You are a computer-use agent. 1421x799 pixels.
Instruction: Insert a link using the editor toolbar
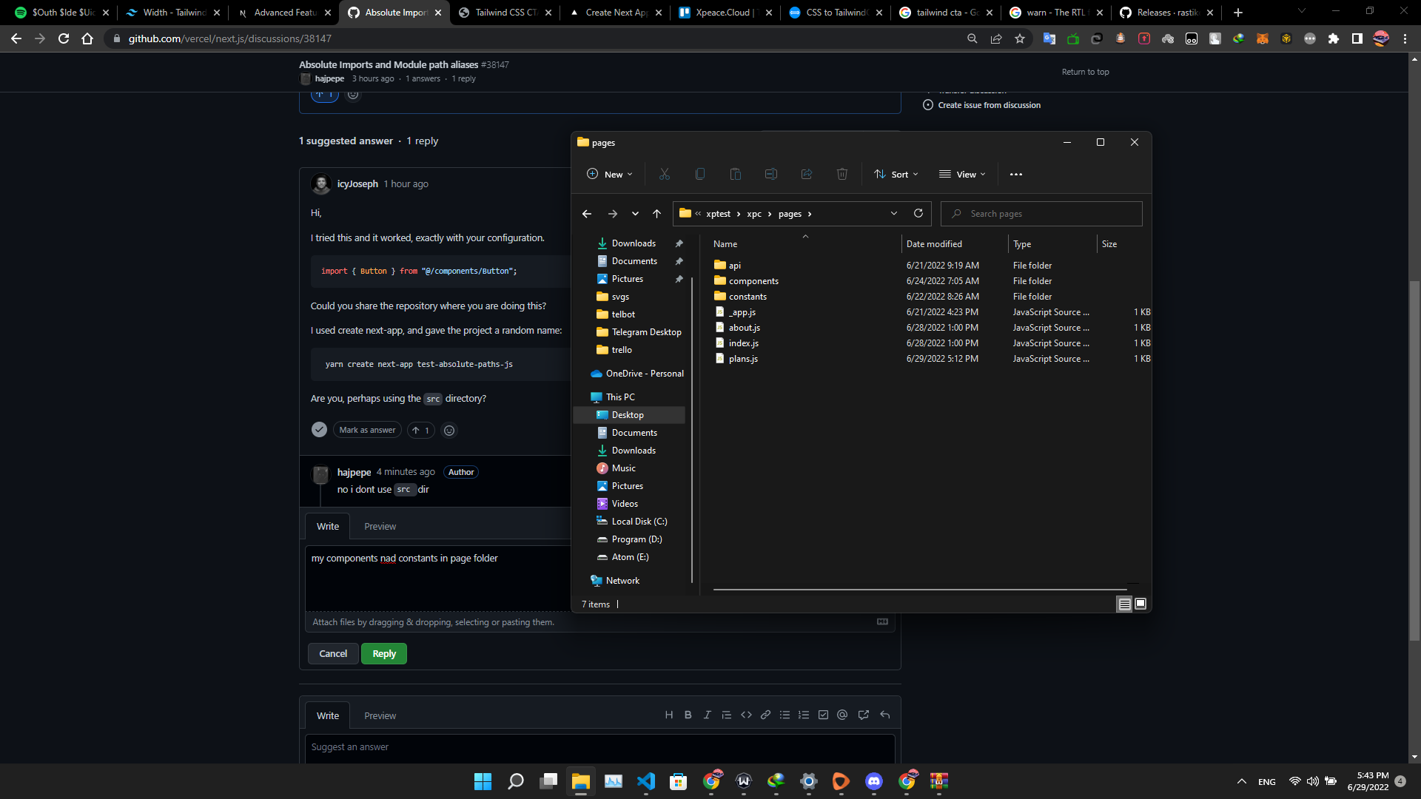click(765, 715)
